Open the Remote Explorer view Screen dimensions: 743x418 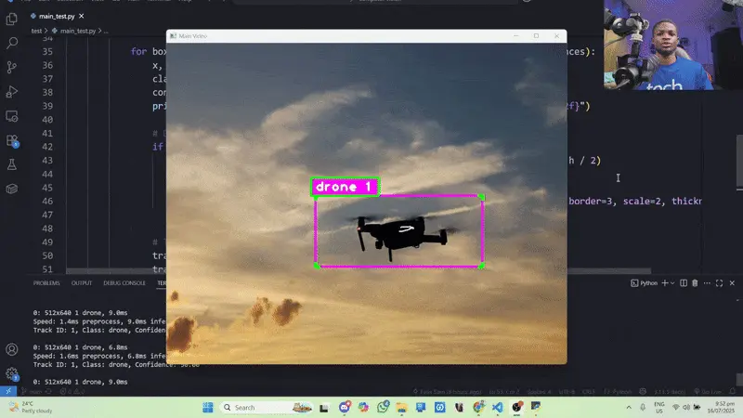click(x=12, y=116)
